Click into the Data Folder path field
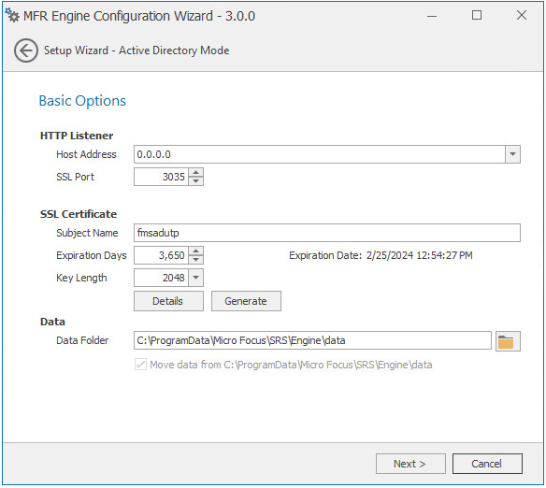The image size is (546, 488). tap(312, 340)
